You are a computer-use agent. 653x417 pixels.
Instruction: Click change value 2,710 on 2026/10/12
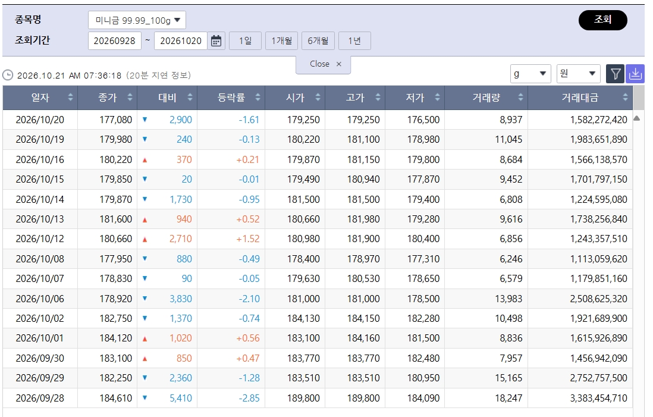click(181, 239)
